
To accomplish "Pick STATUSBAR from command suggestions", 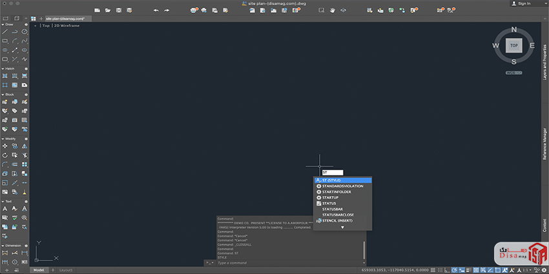I will (x=333, y=209).
